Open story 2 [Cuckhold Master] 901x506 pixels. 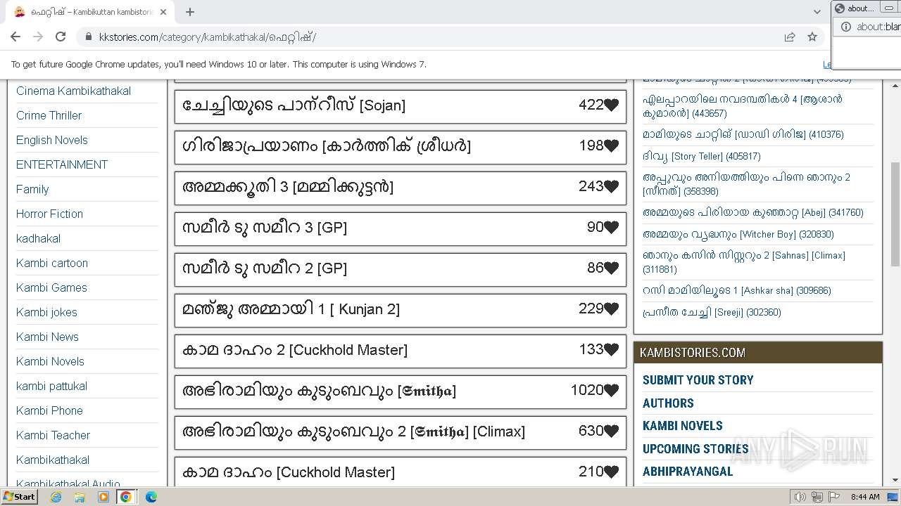point(295,350)
